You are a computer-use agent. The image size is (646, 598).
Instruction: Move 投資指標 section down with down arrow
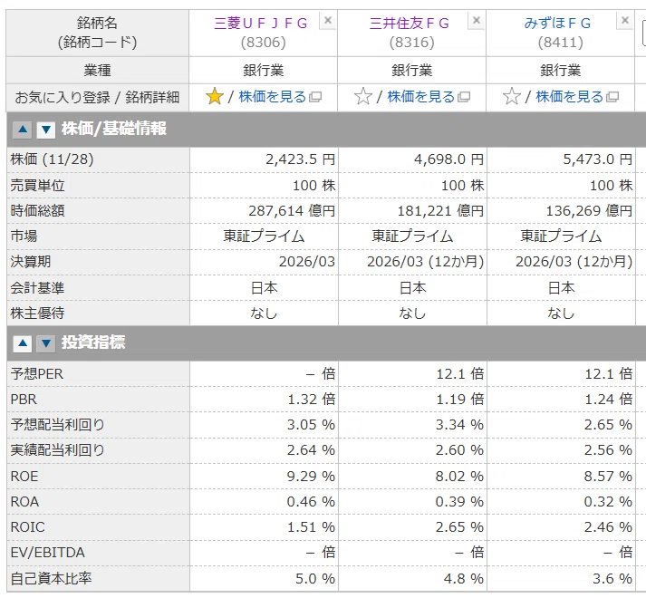click(x=46, y=343)
